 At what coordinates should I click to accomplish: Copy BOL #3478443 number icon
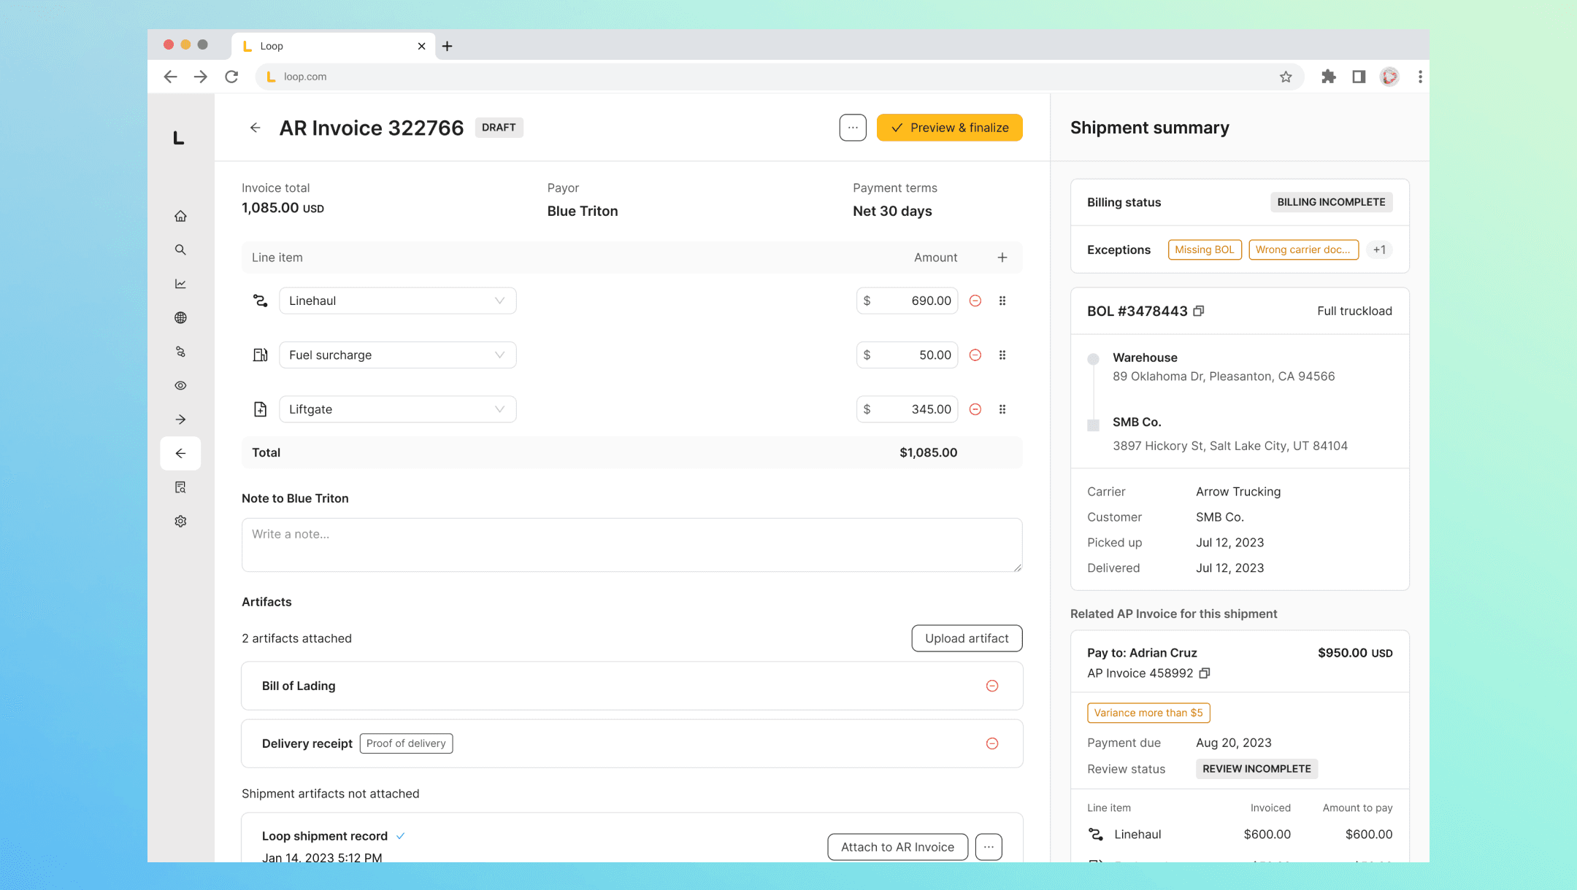[1198, 311]
